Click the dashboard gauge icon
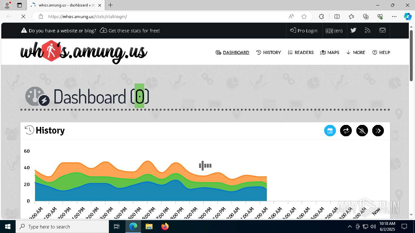Screen dimensions: 415x233 coord(37,96)
